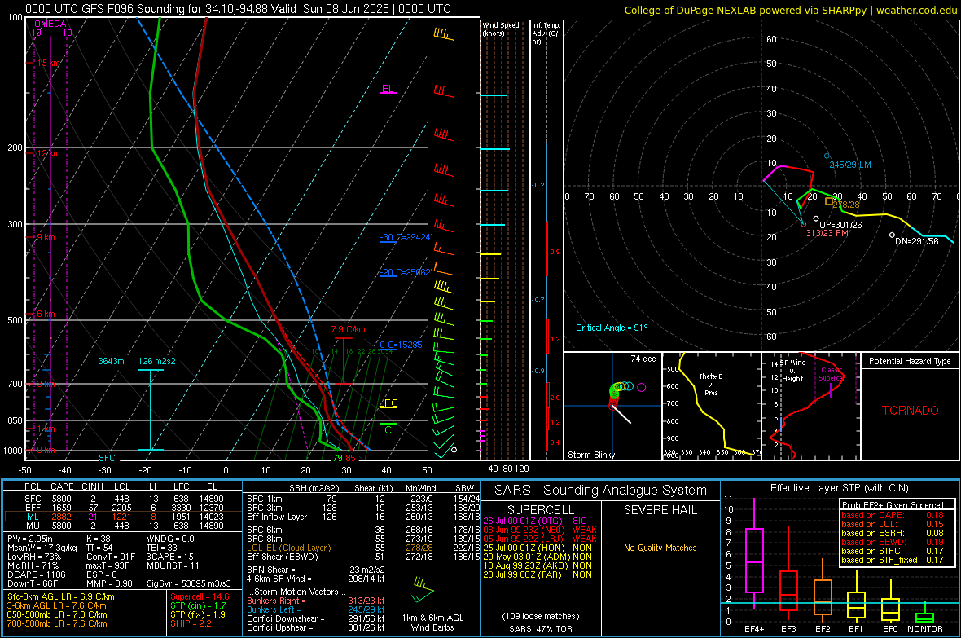Click the MBURST = 11 value
The height and width of the screenshot is (638, 961).
pyautogui.click(x=173, y=565)
